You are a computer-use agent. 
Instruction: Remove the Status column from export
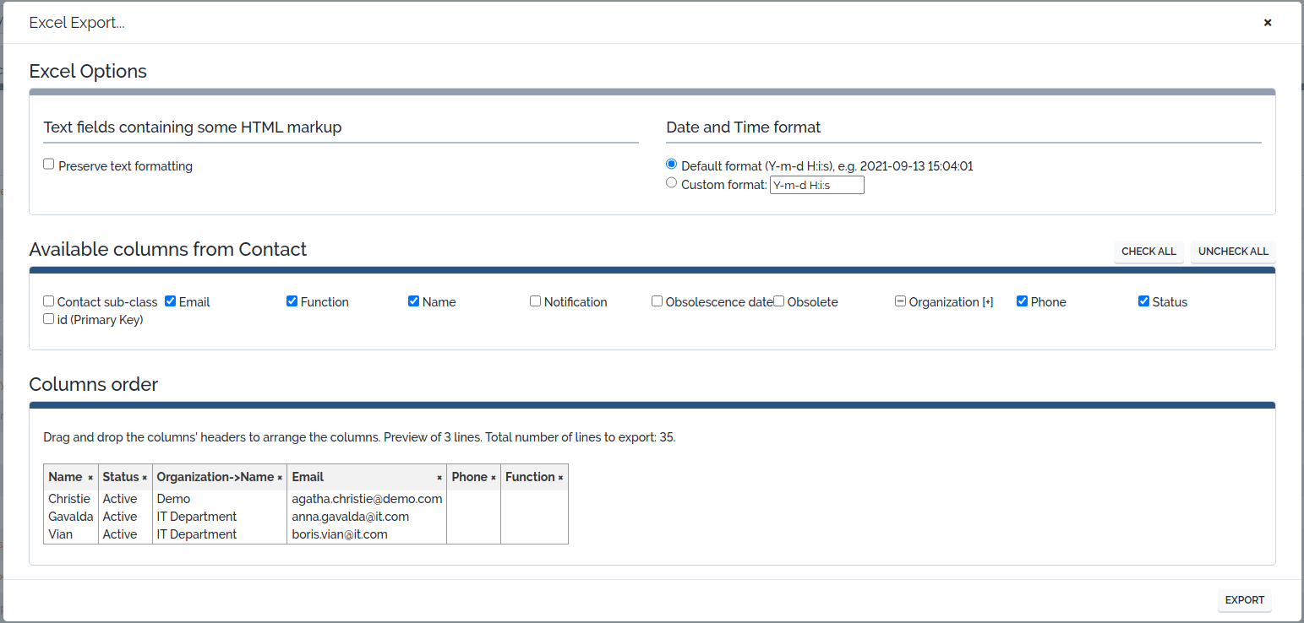pyautogui.click(x=145, y=476)
